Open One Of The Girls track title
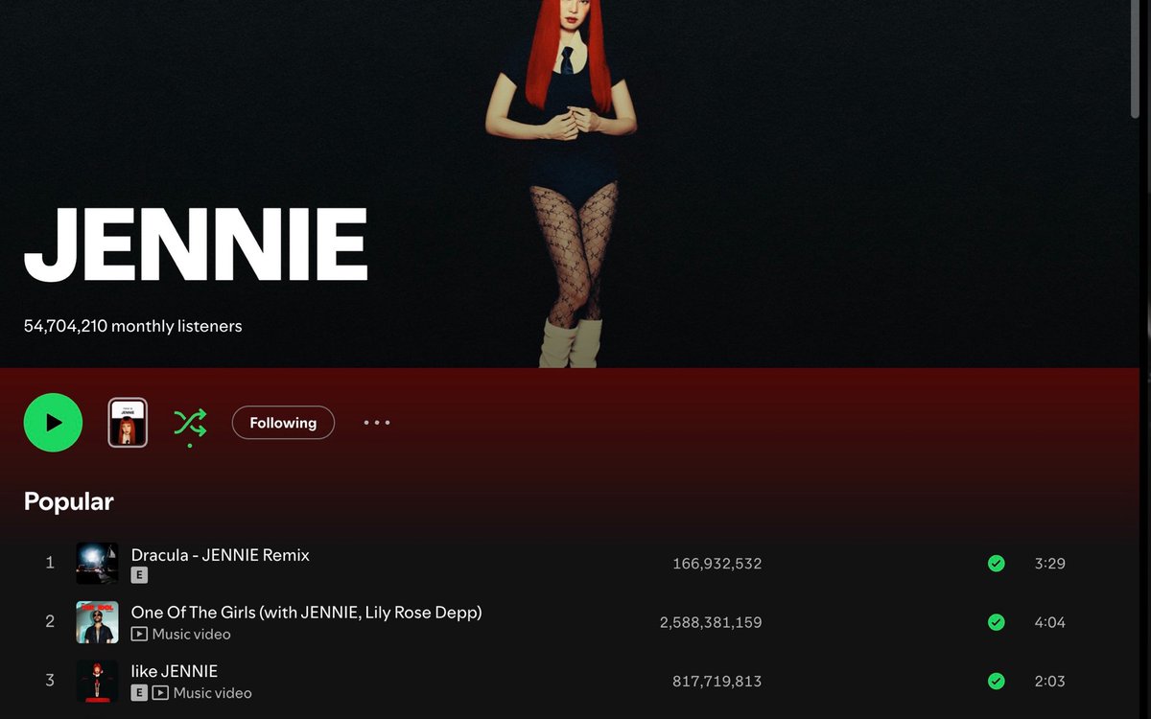 tap(307, 613)
